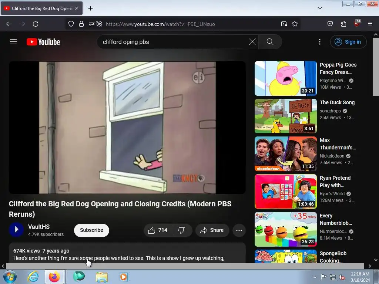Click the vertical page scrollbar thumb
Screen dimensions: 379x284
tap(376, 67)
